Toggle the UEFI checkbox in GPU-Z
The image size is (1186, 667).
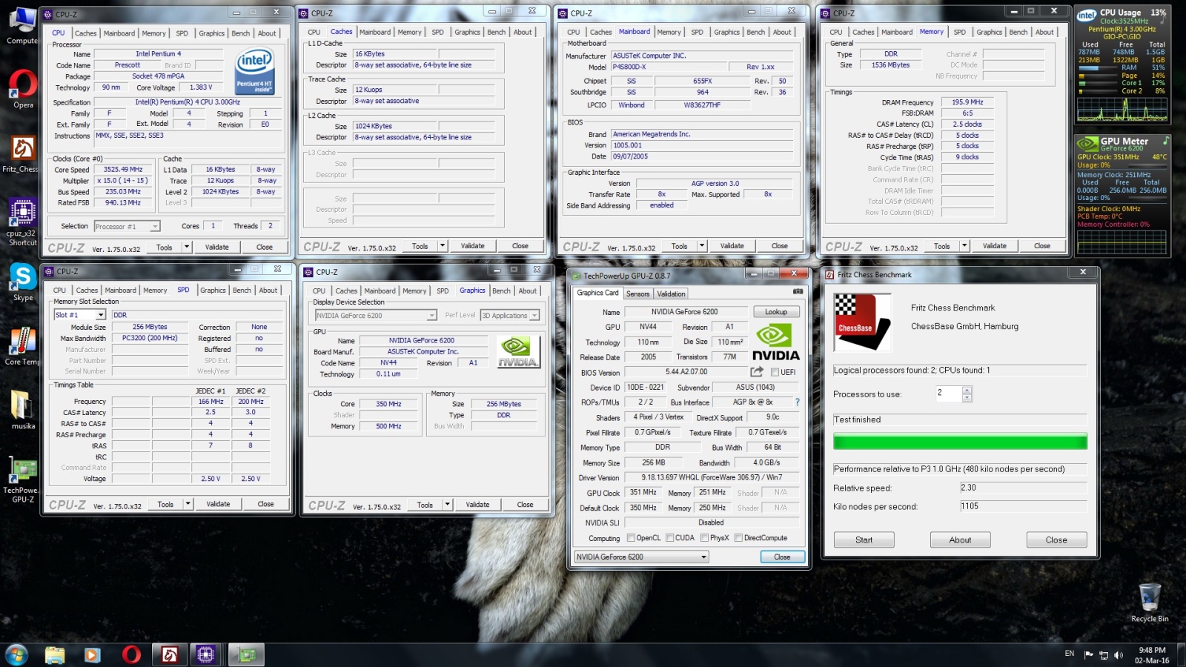coord(775,372)
